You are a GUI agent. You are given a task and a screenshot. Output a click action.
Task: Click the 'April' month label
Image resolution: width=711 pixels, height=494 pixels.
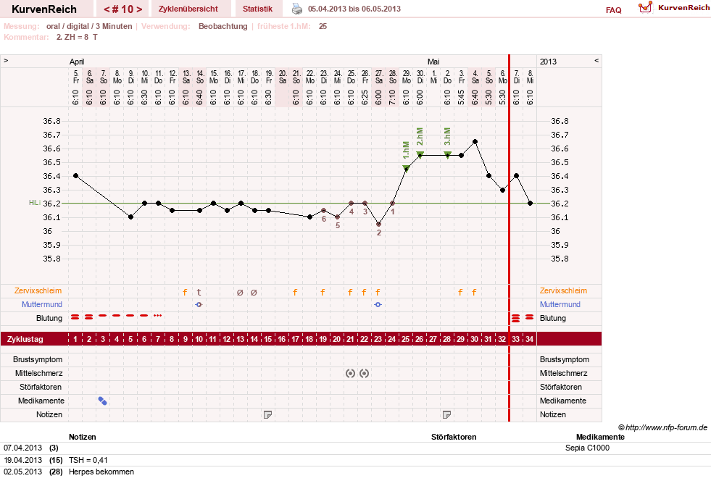tap(77, 62)
